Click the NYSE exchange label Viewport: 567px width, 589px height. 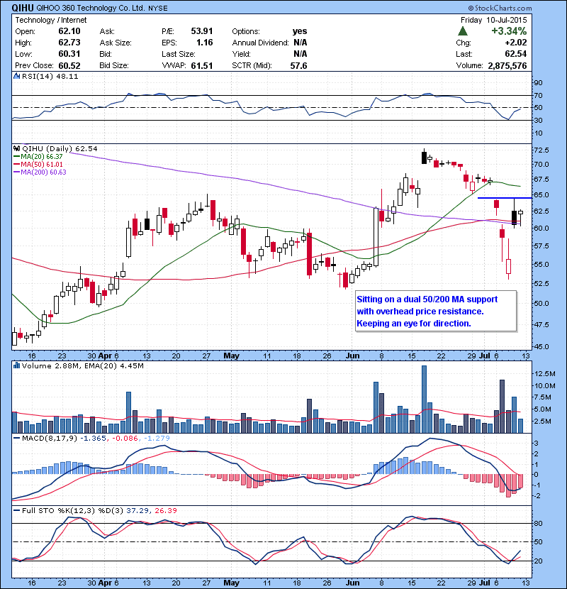click(x=157, y=9)
